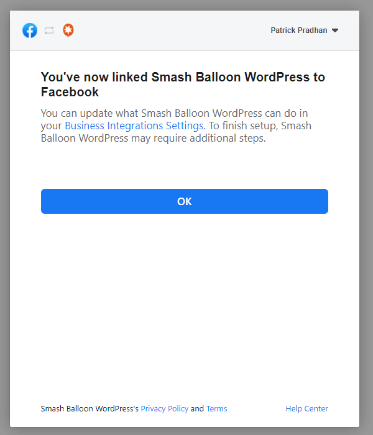Screen dimensions: 373x435
Task: Click the word 'and' in the footer
Action: [x=197, y=409]
